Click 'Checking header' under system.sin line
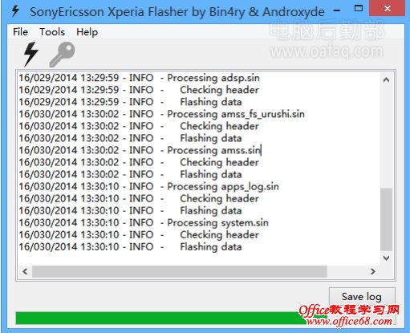The image size is (410, 333). pos(219,234)
